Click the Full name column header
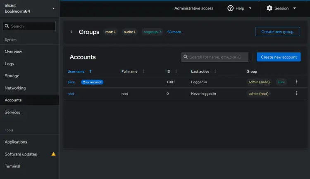 (x=129, y=71)
